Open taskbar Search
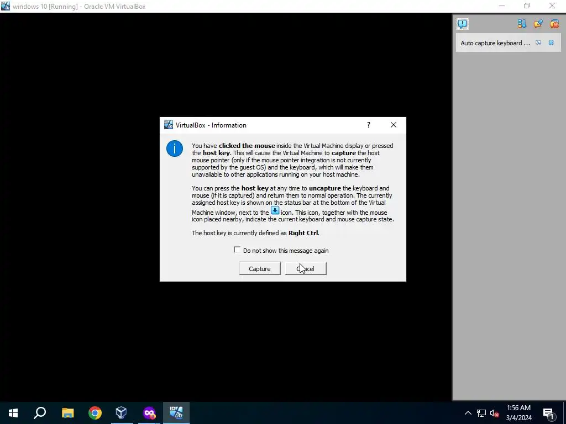This screenshot has width=566, height=424. (40, 413)
